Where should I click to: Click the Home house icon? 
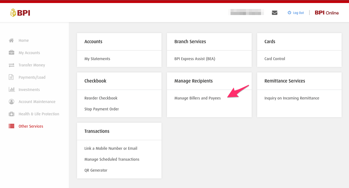click(x=12, y=40)
